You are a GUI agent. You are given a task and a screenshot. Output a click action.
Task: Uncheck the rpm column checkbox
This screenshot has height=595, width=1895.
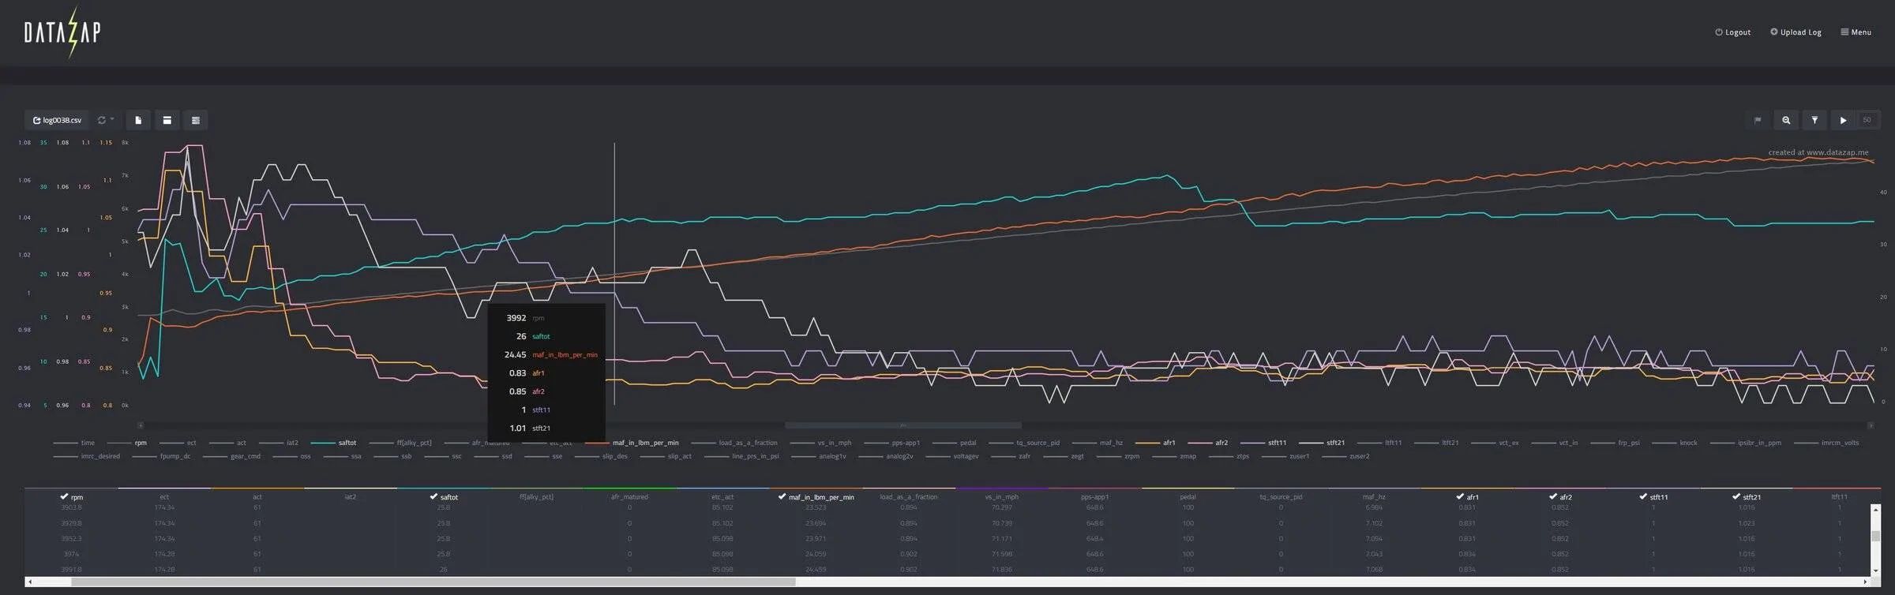(64, 496)
